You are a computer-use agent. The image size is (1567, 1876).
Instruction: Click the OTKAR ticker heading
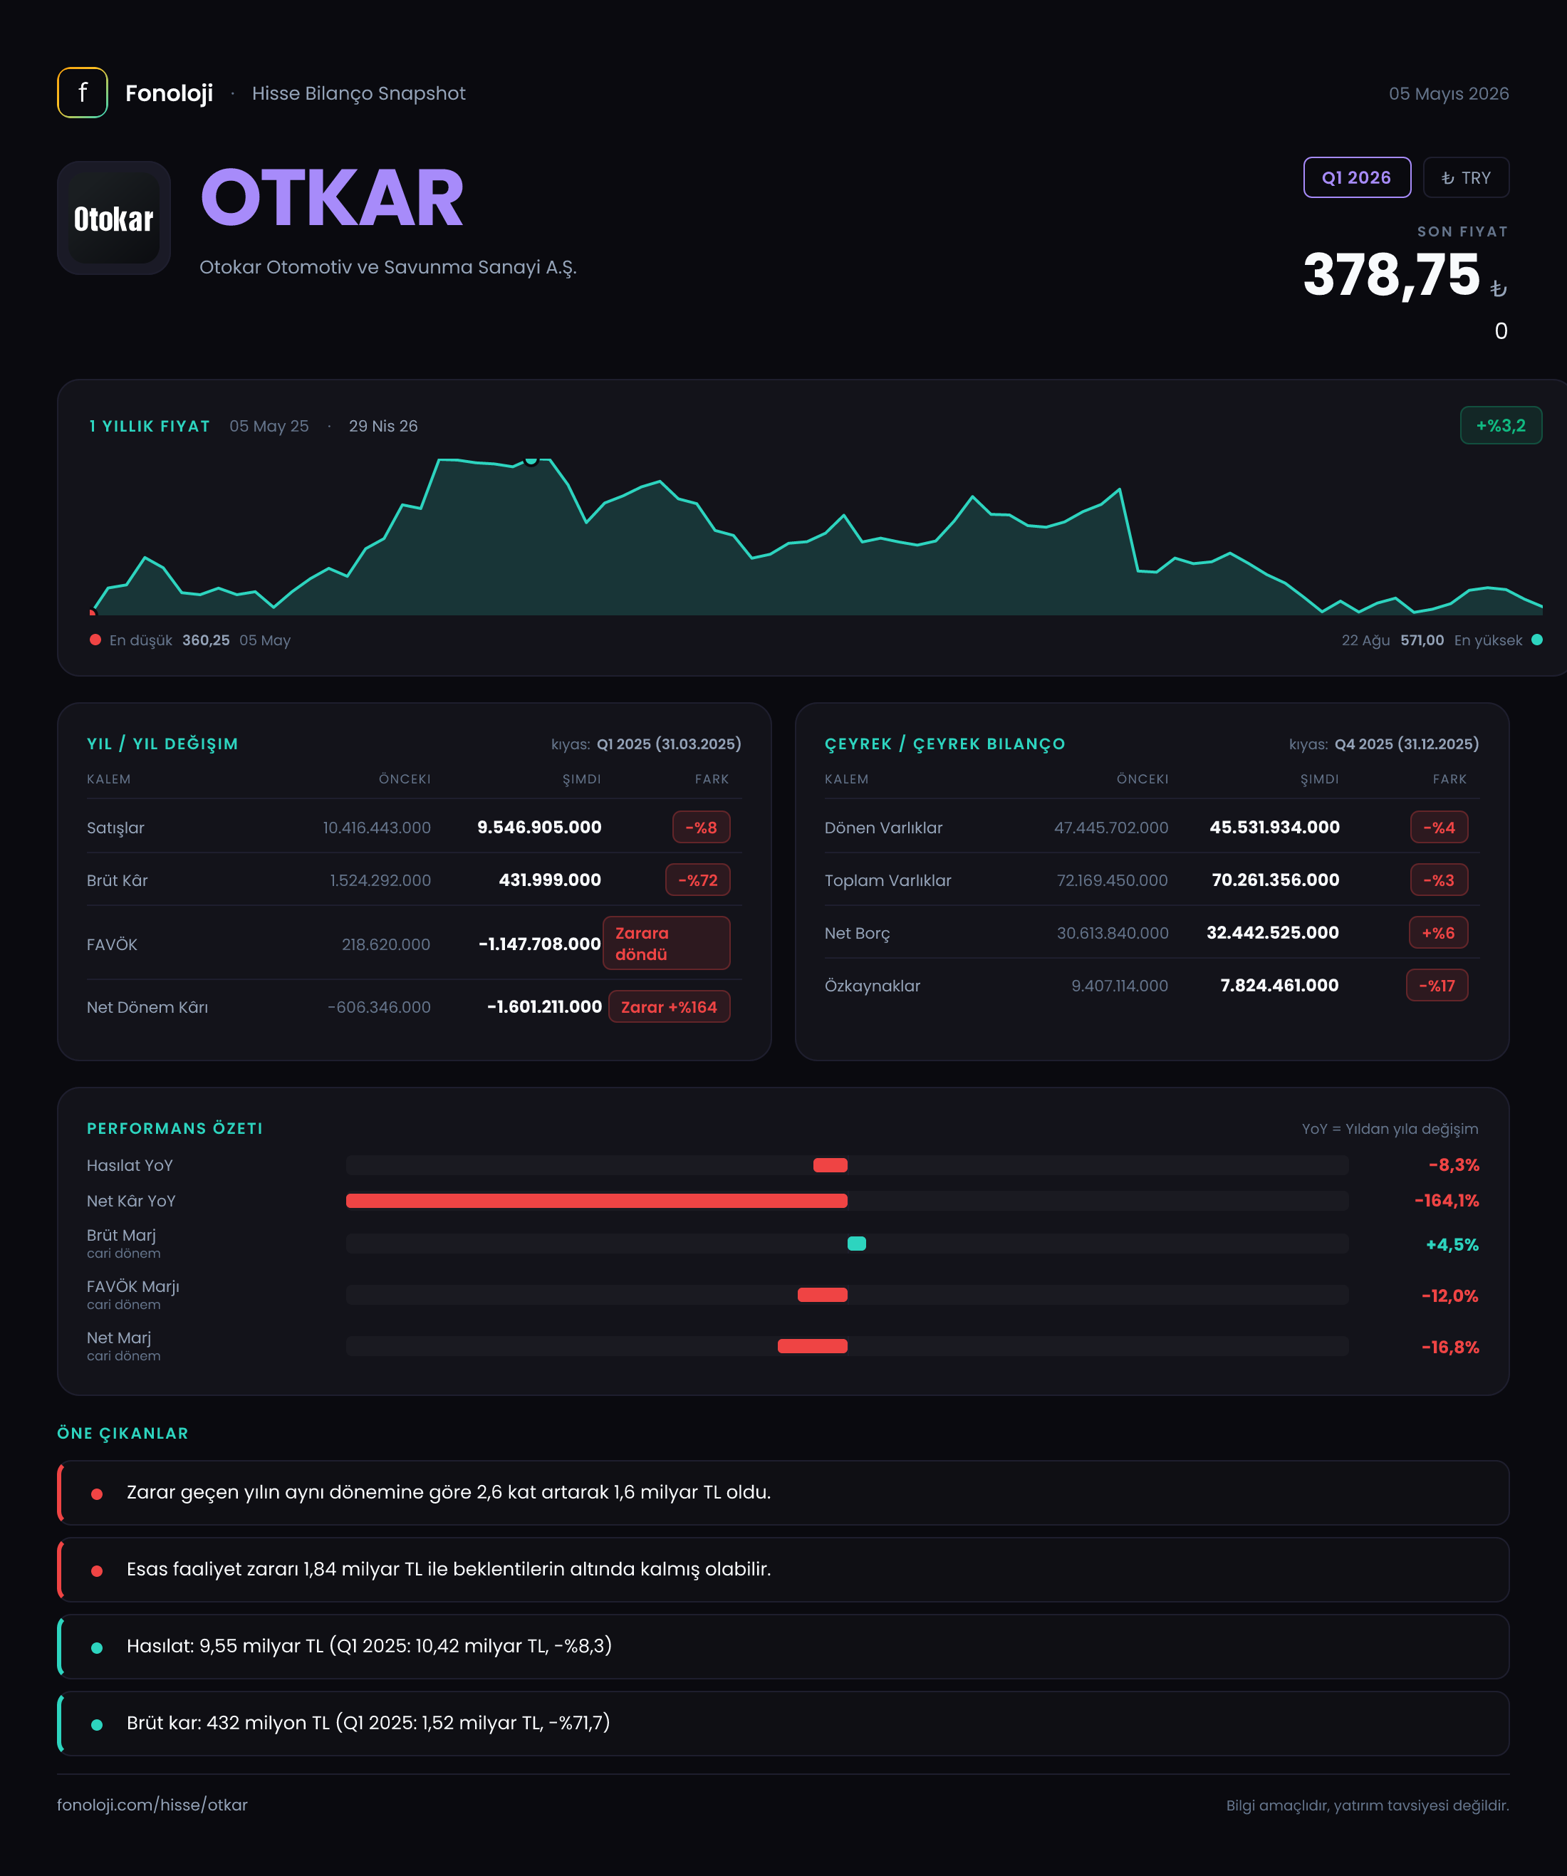331,198
